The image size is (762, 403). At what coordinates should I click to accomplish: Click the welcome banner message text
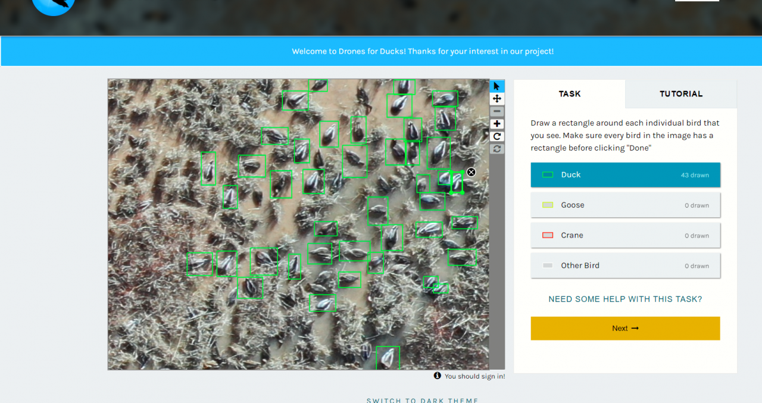[x=423, y=52]
